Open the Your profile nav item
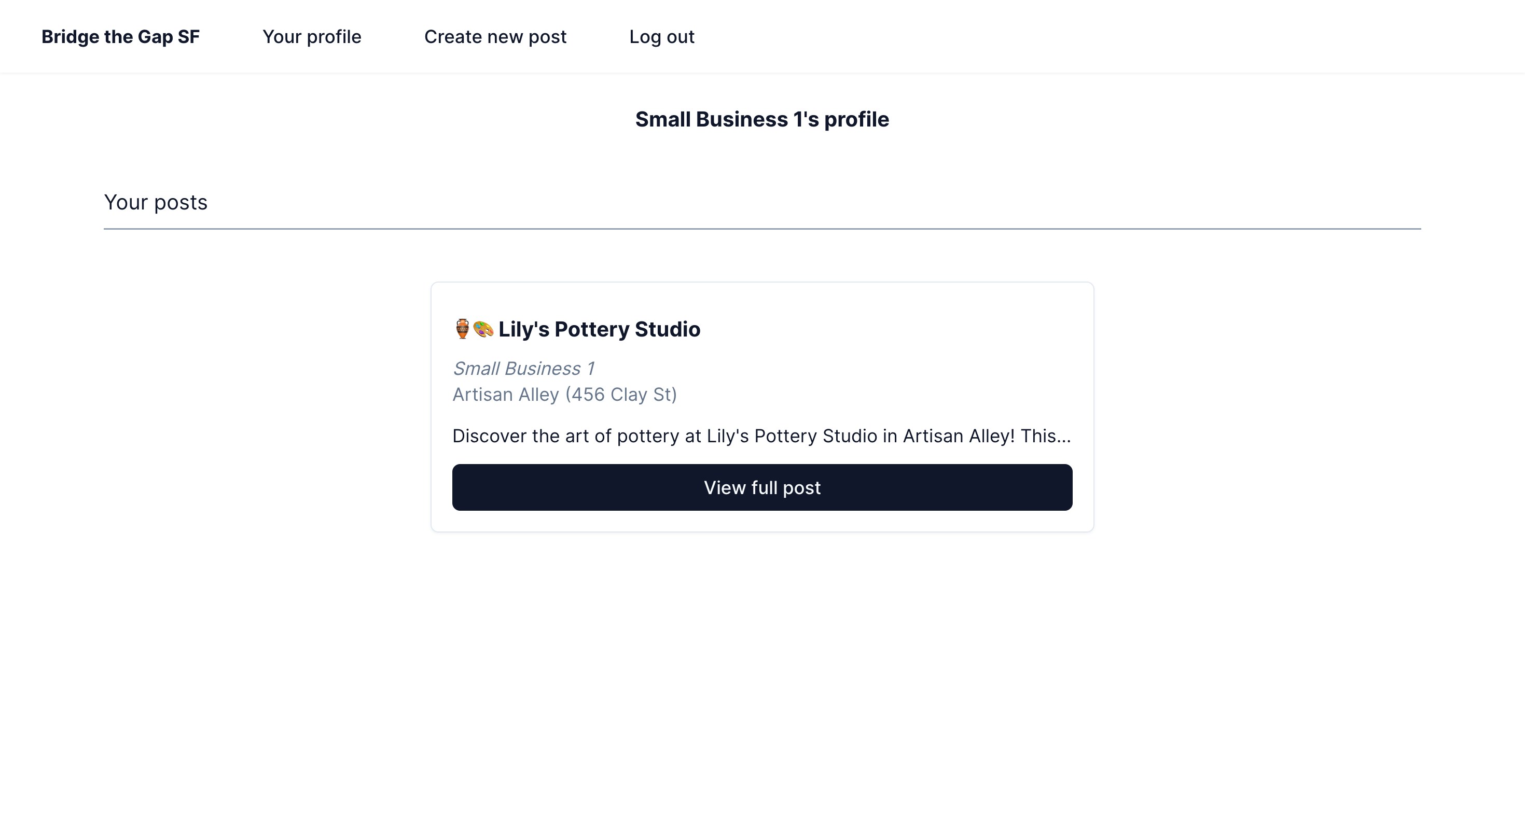The height and width of the screenshot is (827, 1525). click(311, 37)
